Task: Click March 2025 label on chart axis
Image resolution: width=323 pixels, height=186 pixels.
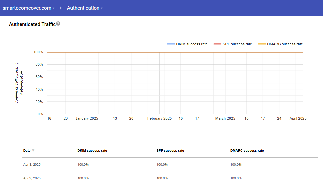Action: pyautogui.click(x=225, y=118)
